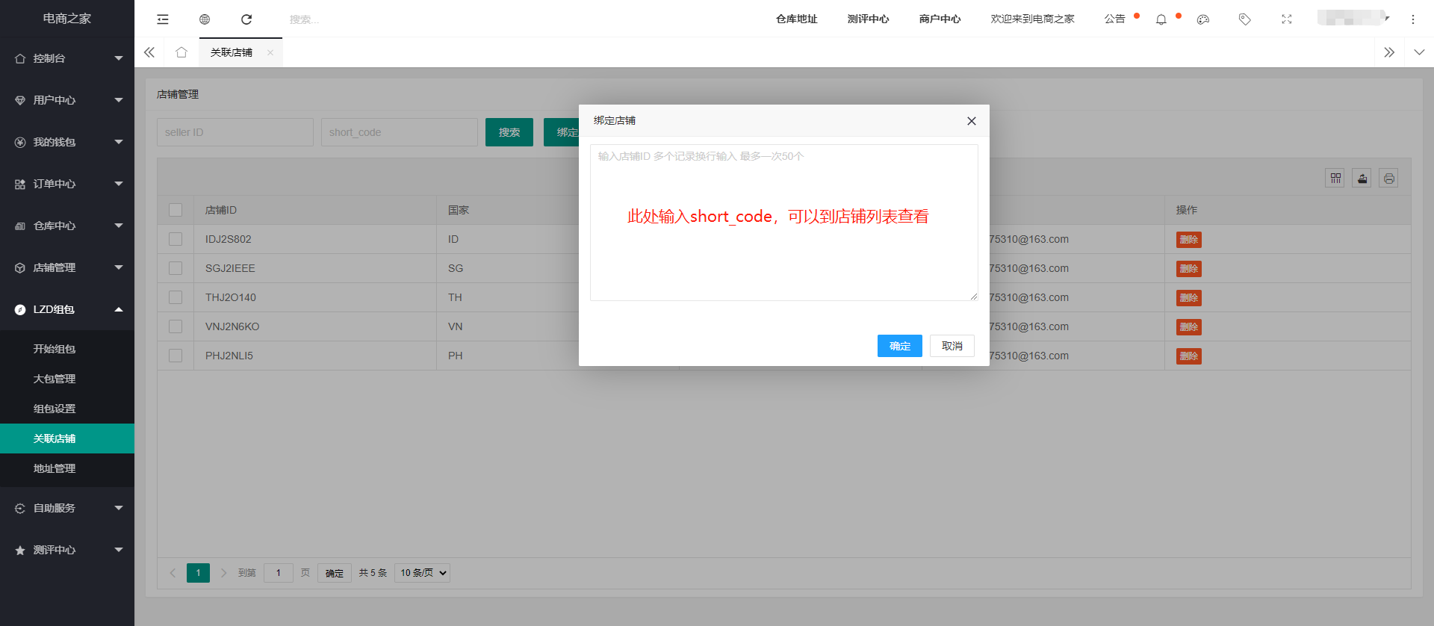Check the row for THJ2O140

(x=176, y=297)
